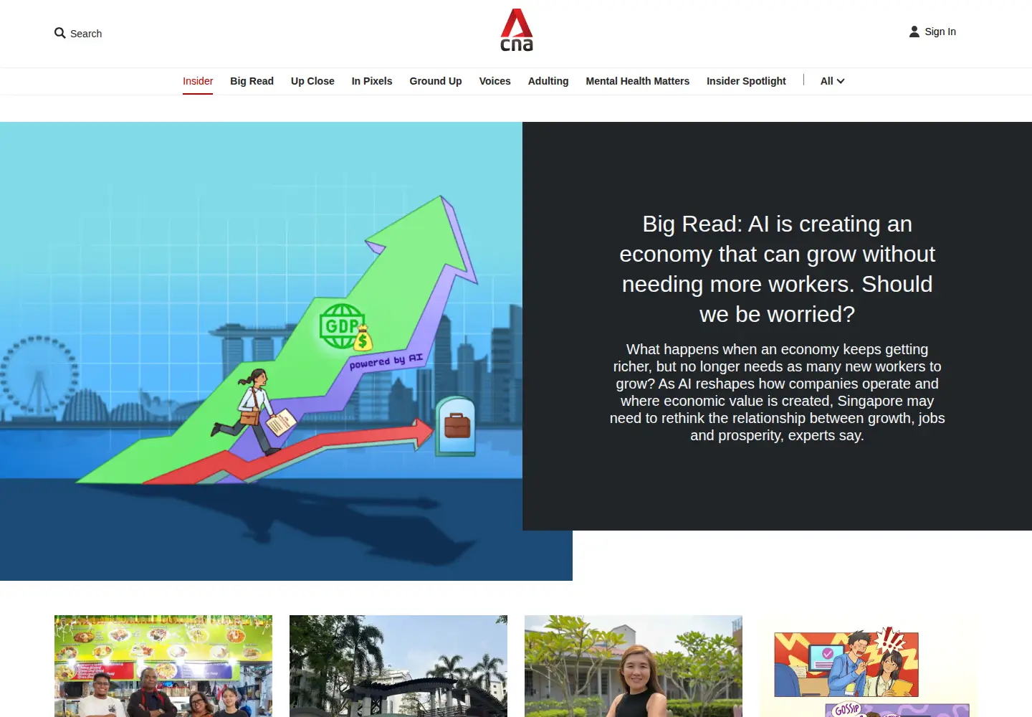Open the Sign In link
The width and height of the screenshot is (1032, 717).
tap(940, 32)
